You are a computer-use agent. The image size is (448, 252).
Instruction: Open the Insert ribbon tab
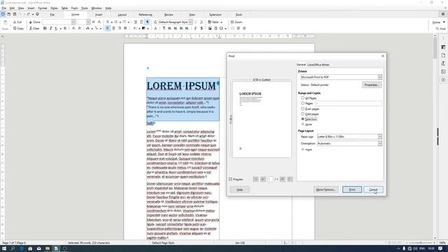99,15
